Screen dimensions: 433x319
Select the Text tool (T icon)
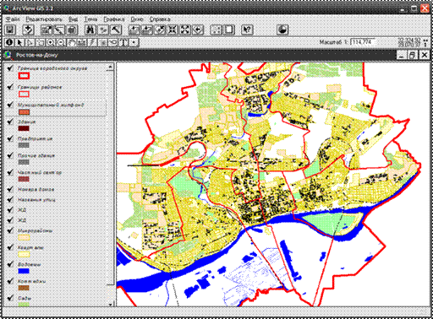(123, 42)
